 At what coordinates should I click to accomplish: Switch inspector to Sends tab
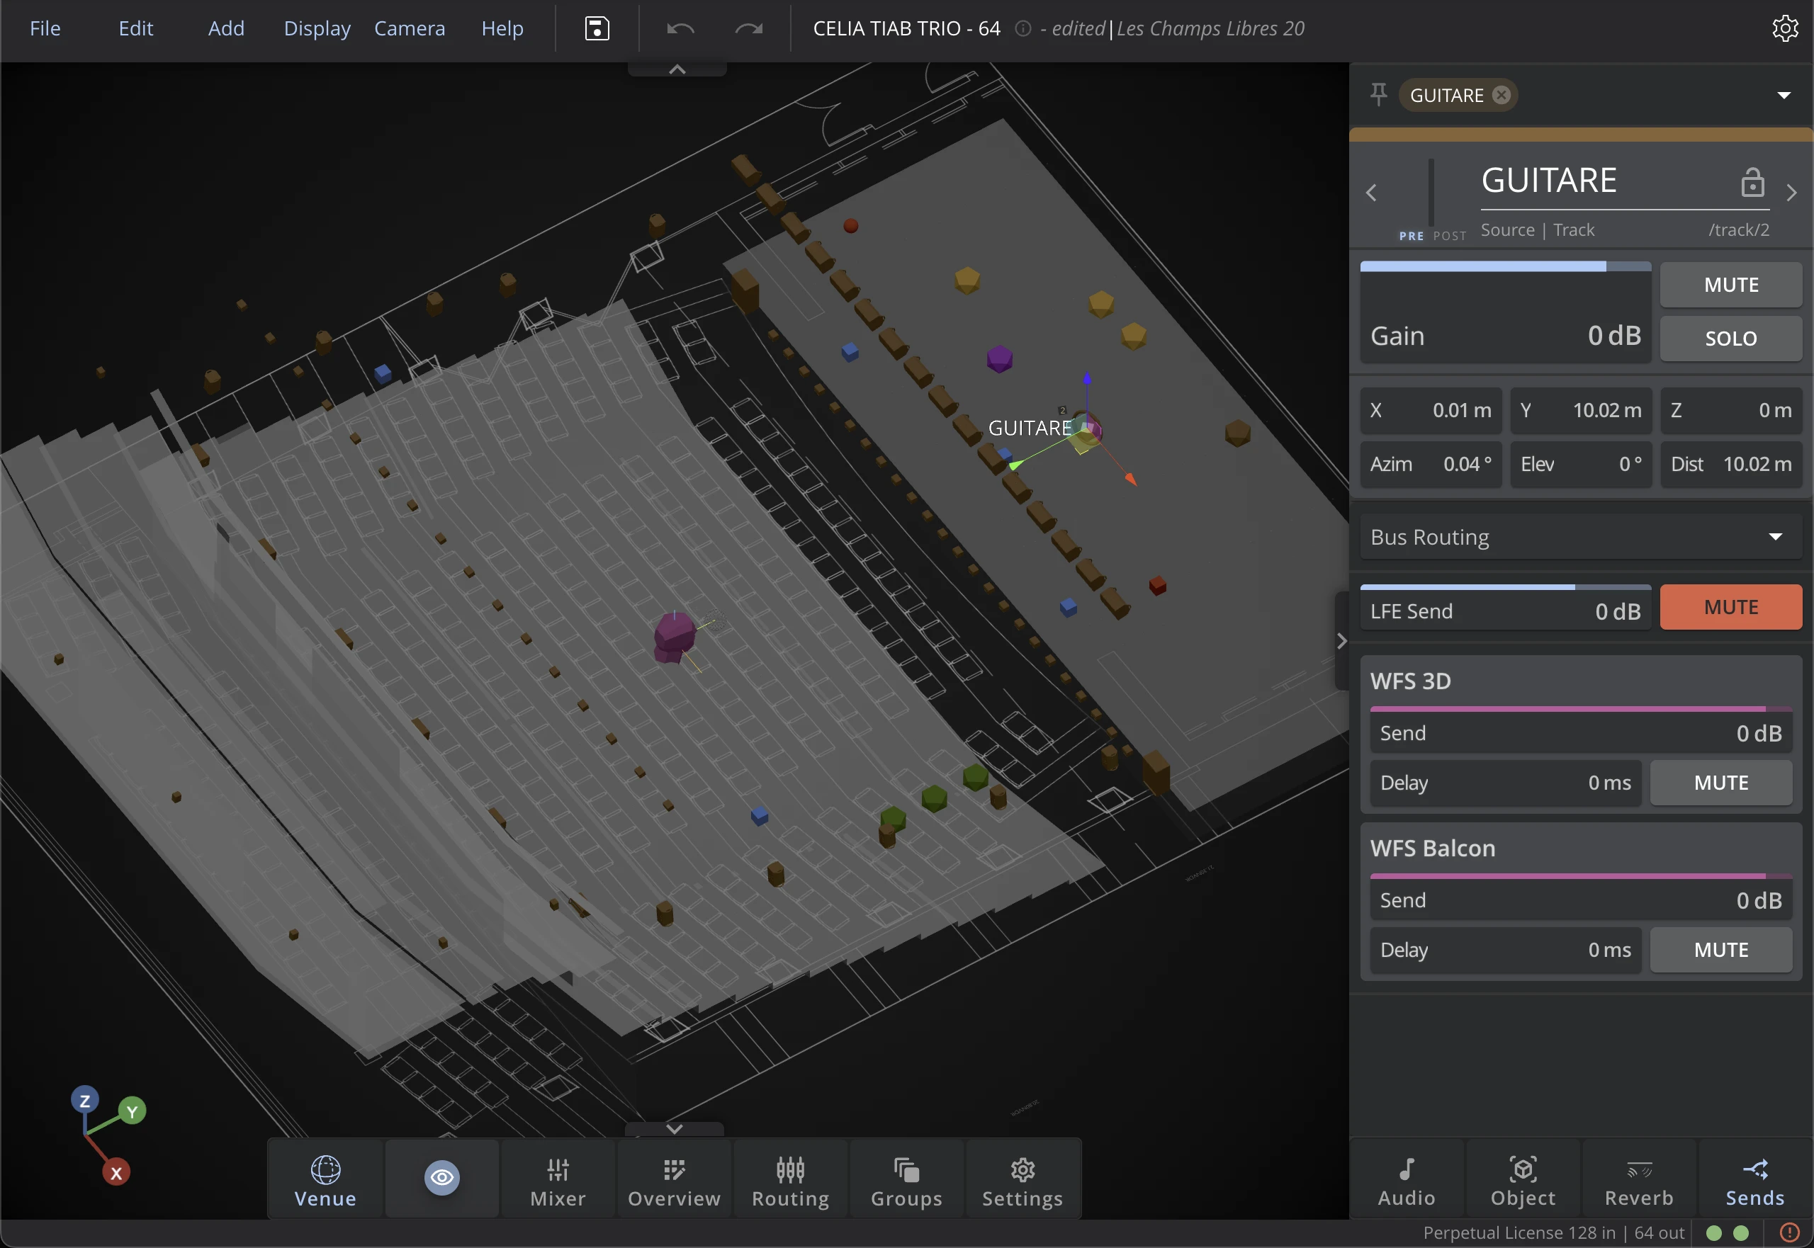coord(1755,1180)
